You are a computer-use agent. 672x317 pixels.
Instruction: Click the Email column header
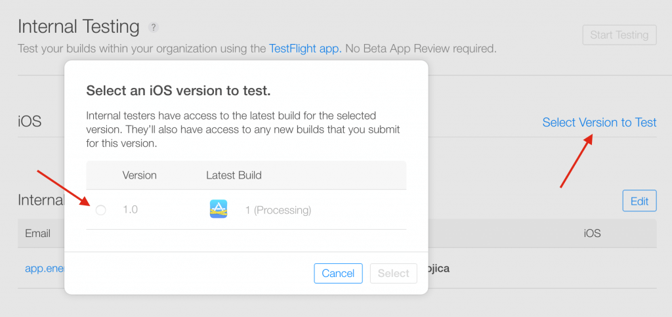tap(38, 233)
